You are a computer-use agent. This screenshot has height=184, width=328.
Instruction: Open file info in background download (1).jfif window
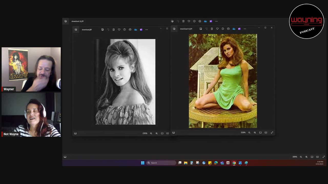[x=194, y=21]
